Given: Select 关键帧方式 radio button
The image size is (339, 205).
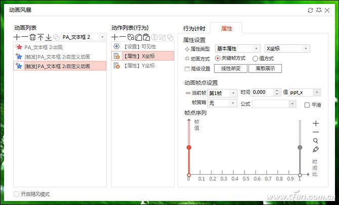Looking at the screenshot, I should point(218,58).
